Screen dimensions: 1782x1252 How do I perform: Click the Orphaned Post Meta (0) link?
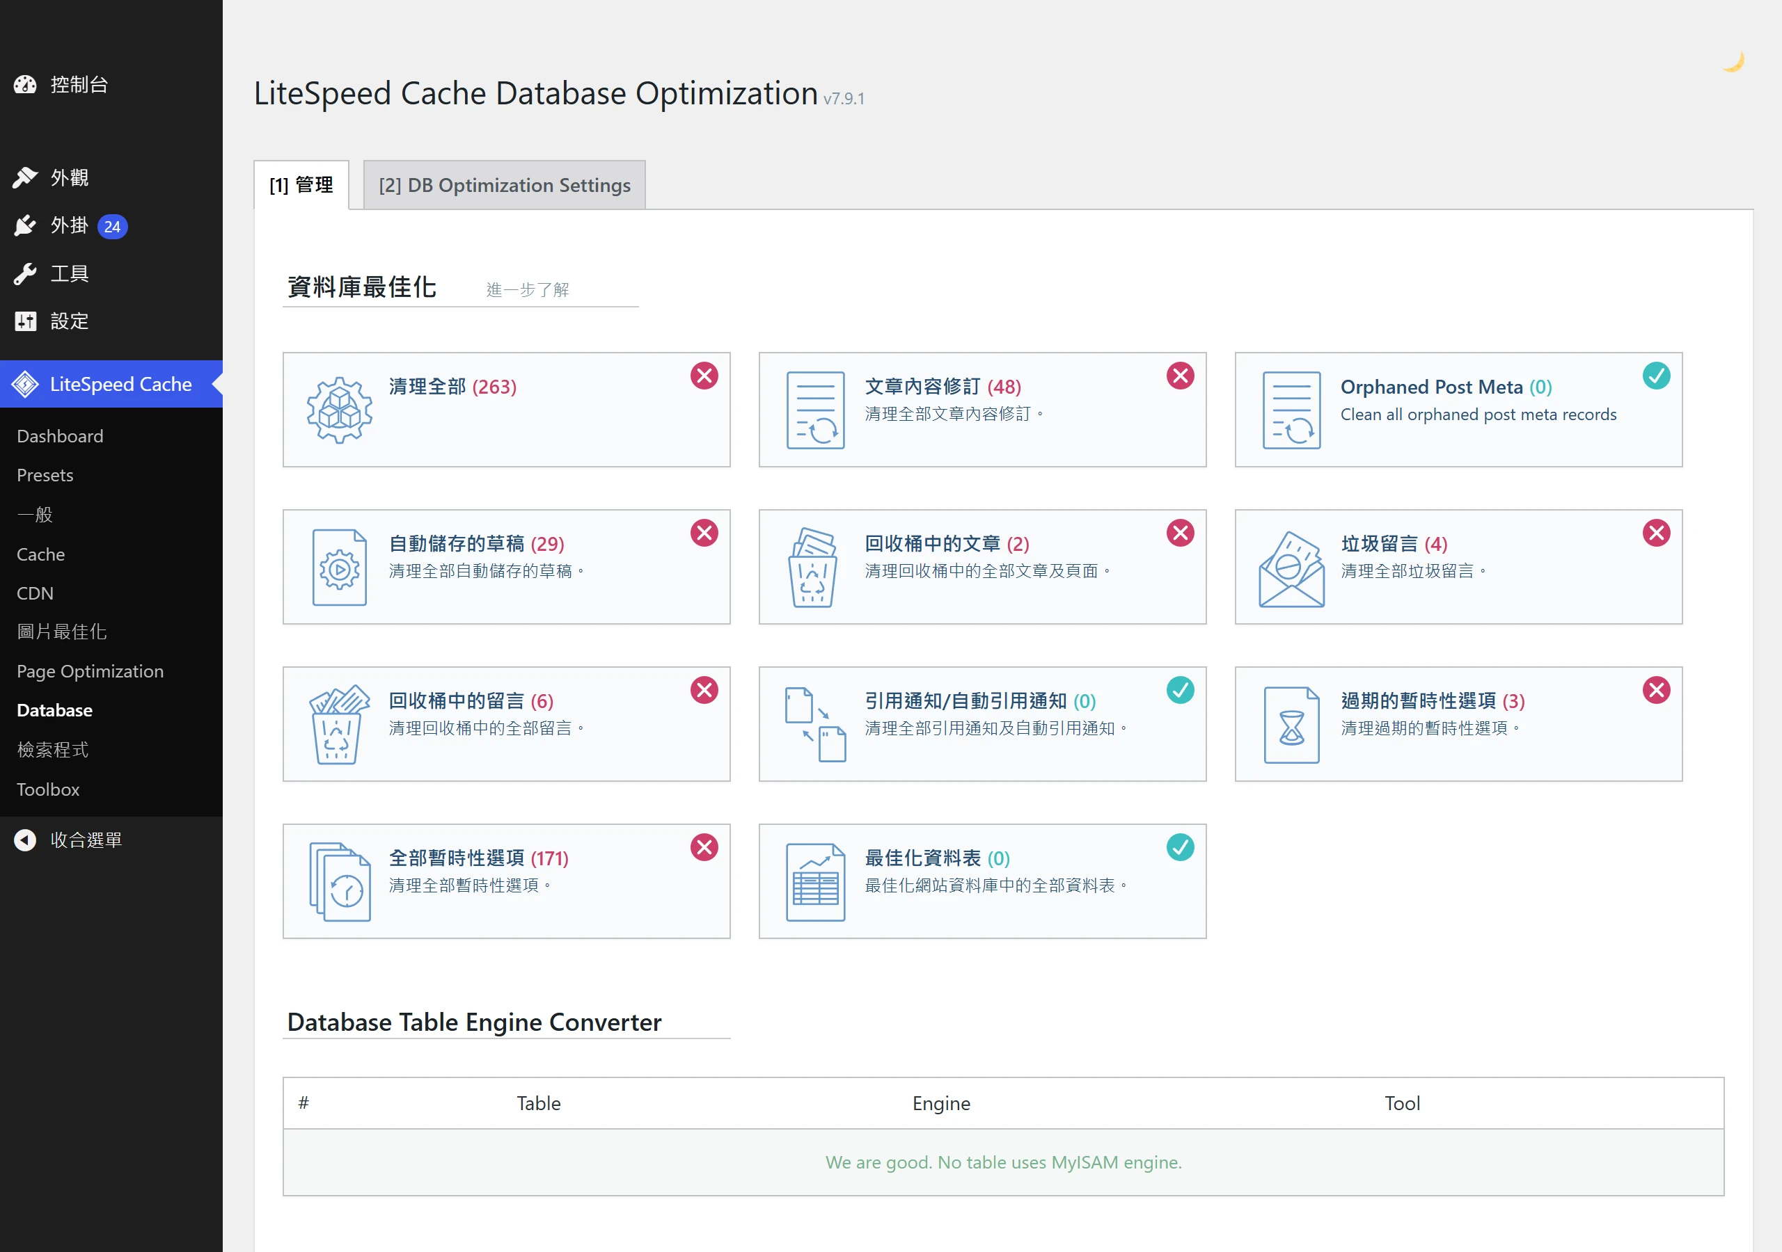click(1446, 387)
